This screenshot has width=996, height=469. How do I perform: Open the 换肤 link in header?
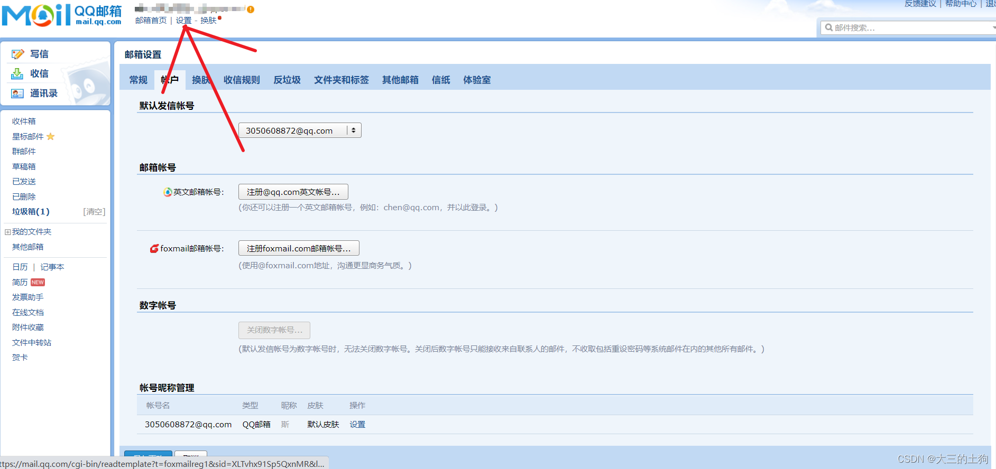pos(208,20)
